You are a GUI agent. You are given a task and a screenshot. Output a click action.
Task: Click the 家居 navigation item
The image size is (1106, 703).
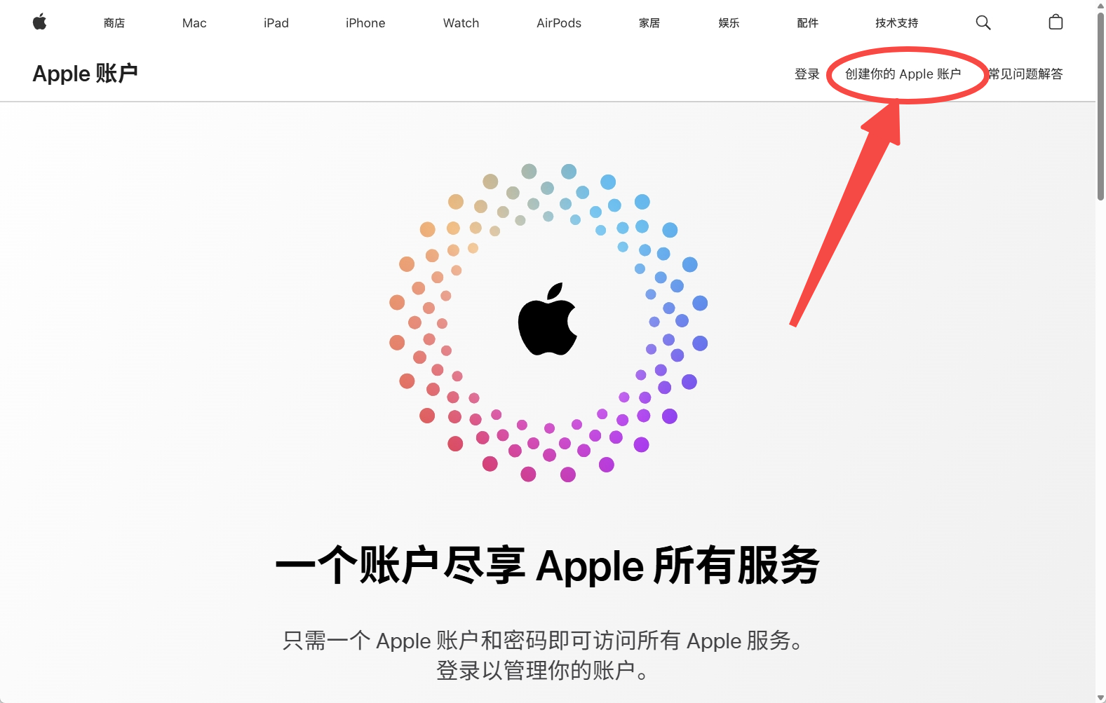coord(649,23)
